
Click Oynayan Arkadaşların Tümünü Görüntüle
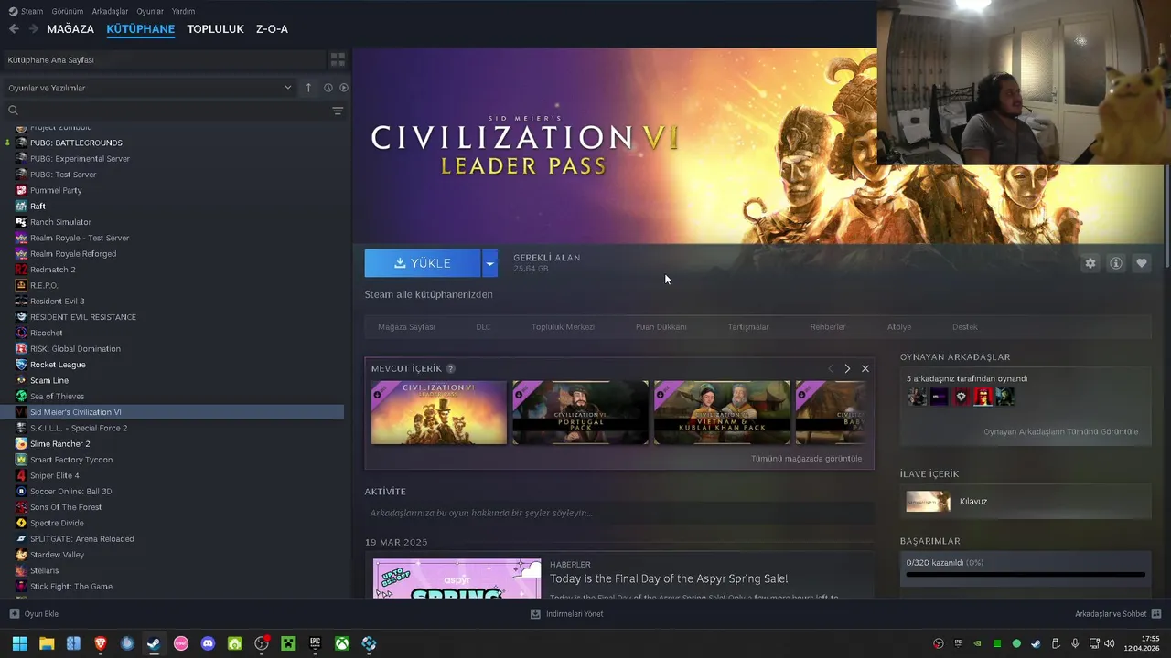tap(1061, 431)
